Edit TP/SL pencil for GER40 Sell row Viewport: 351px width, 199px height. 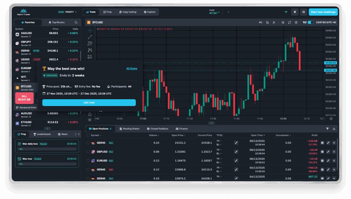pyautogui.click(x=236, y=170)
